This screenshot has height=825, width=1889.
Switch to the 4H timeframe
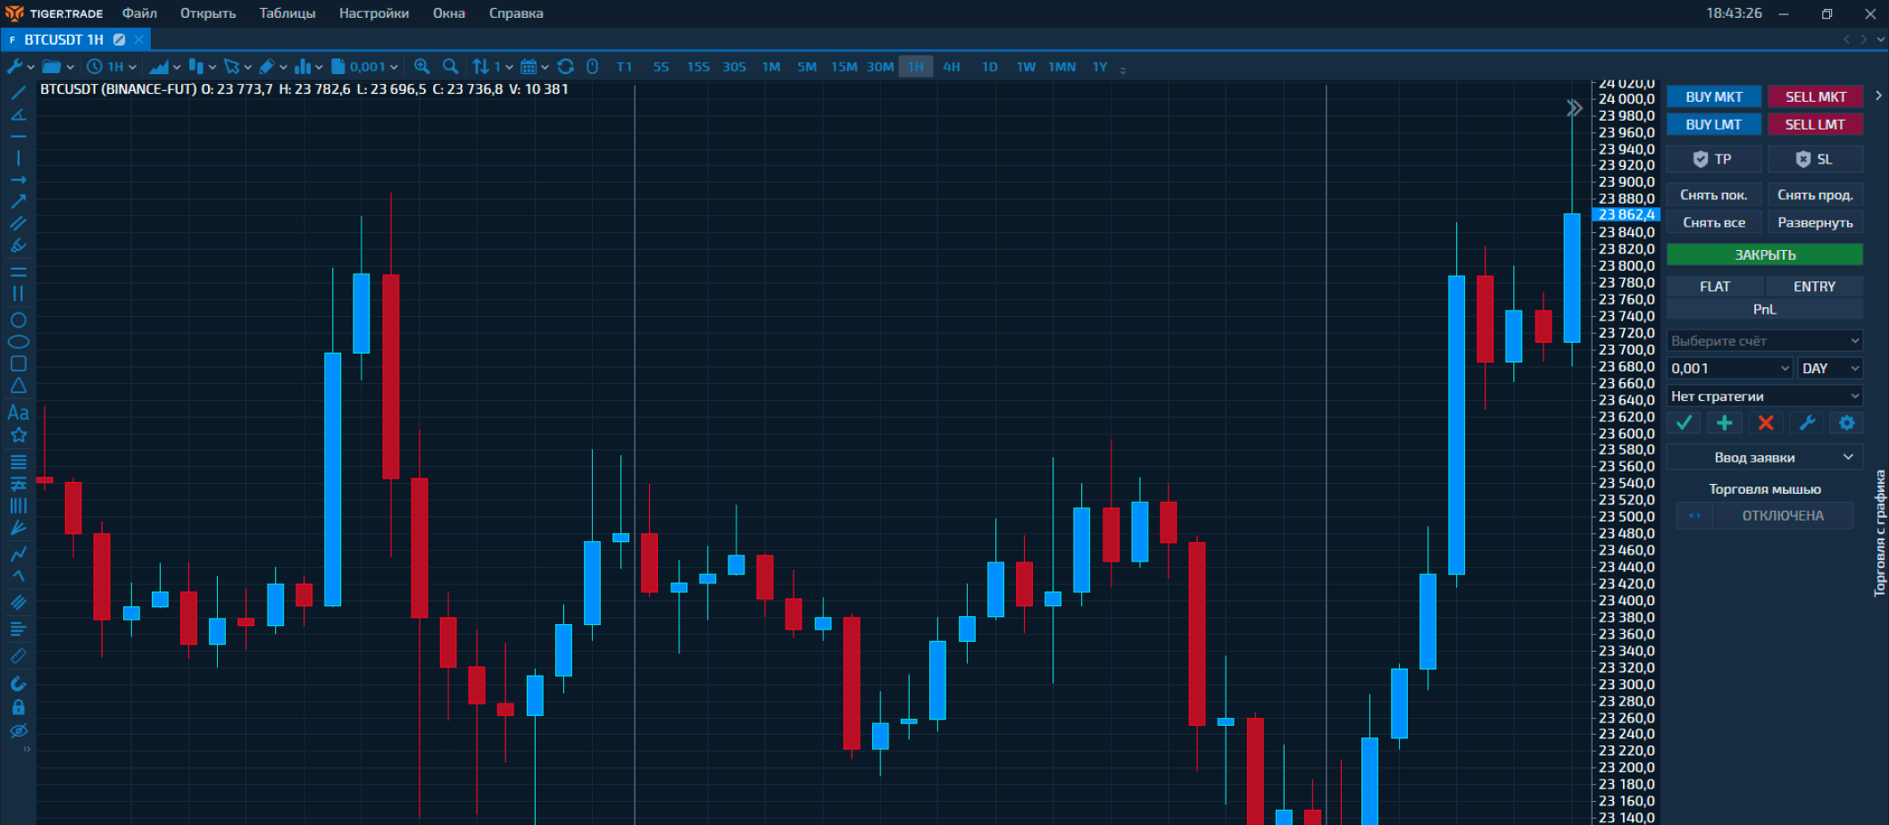click(x=952, y=67)
